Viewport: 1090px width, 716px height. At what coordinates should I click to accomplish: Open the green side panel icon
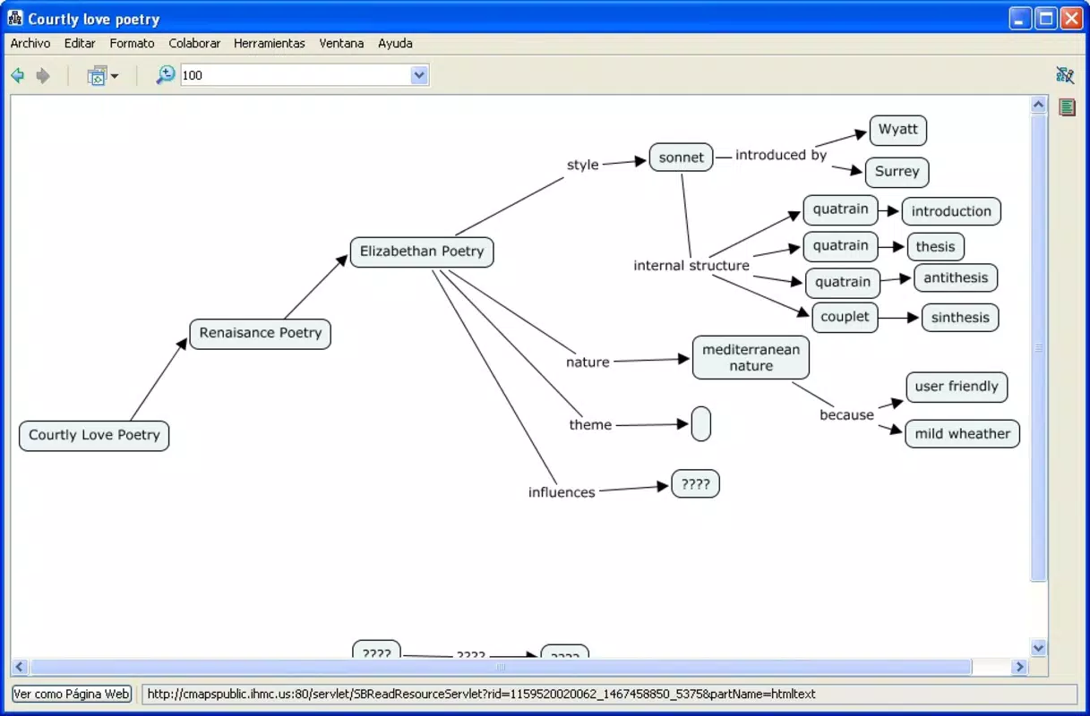coord(1067,107)
